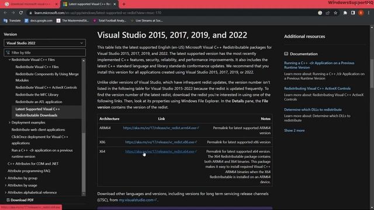Close the Latest supported Visual C++ tab
Screen dimensions: 374x210
click(x=115, y=4)
